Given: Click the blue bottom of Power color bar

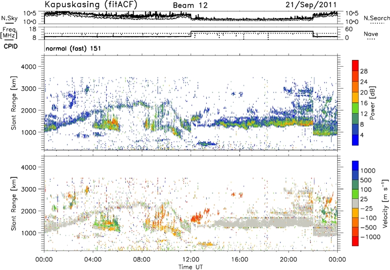Looking at the screenshot, I should pos(355,140).
